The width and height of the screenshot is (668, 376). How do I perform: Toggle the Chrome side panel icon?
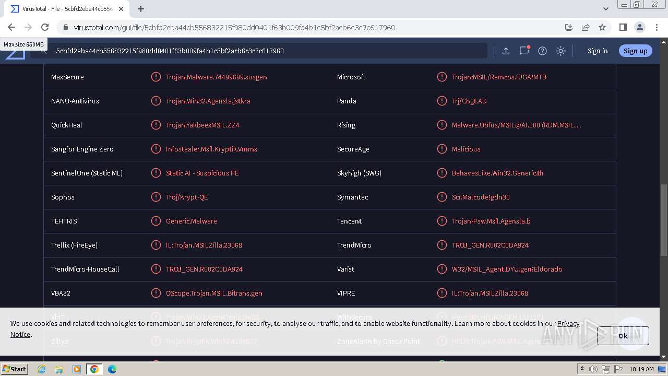623,27
